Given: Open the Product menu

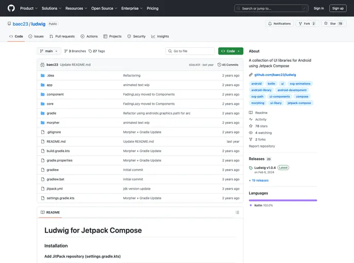Looking at the screenshot, I should (x=29, y=8).
